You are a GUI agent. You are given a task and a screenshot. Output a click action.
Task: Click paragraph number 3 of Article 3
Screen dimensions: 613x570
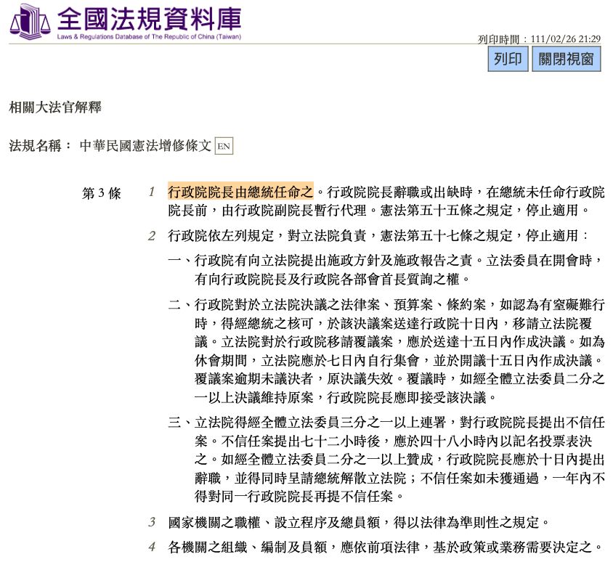click(152, 522)
